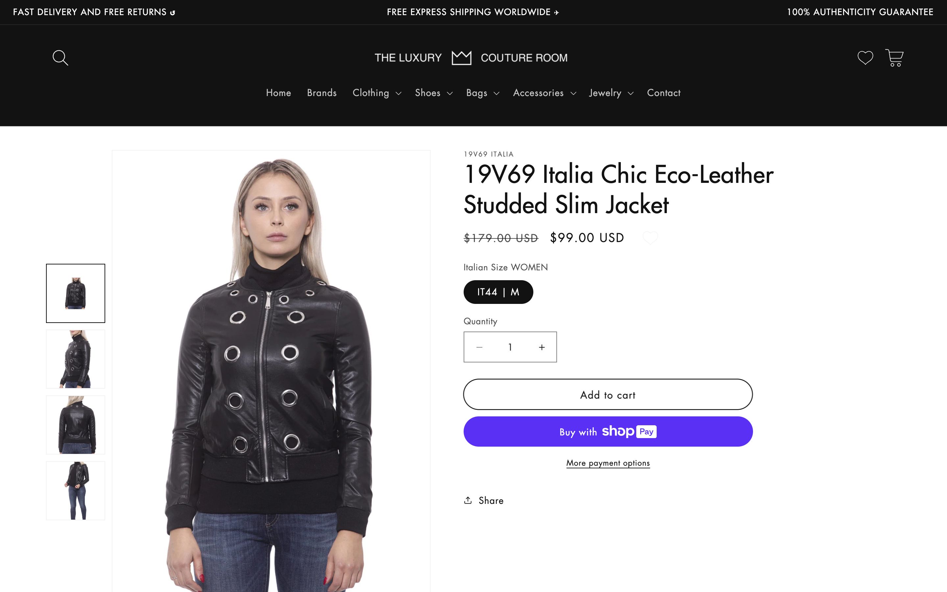Screen dimensions: 947x592
Task: Open the Jewelry dropdown menu
Action: [x=611, y=93]
